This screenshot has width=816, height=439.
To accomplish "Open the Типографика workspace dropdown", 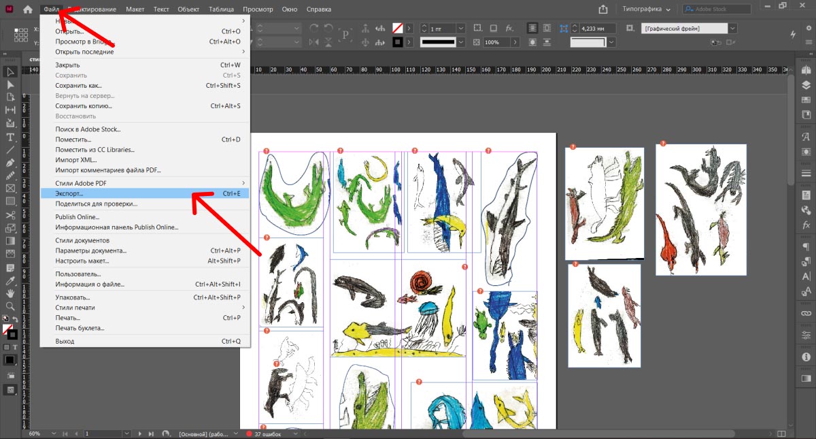I will 644,9.
